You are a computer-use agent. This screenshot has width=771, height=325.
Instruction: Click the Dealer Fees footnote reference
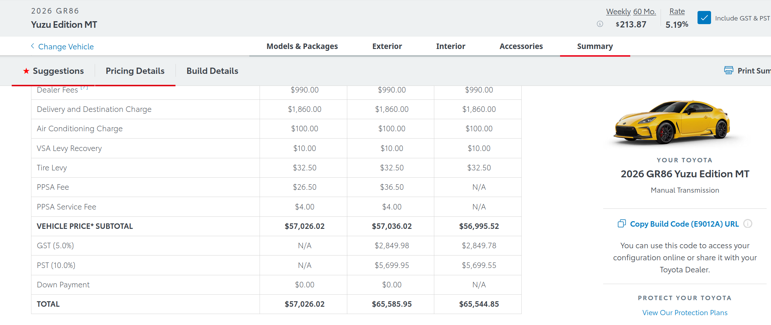point(84,88)
